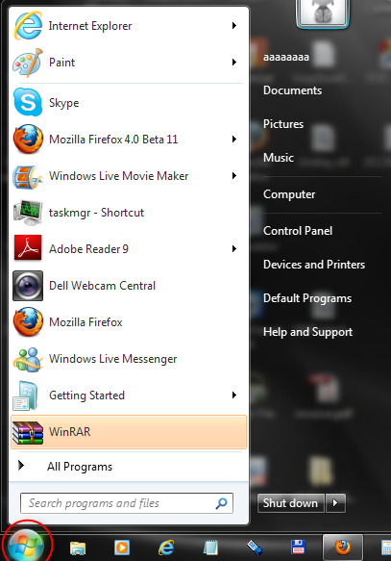This screenshot has height=561, width=391.
Task: Launch Skype from its blue S icon
Action: pos(28,103)
